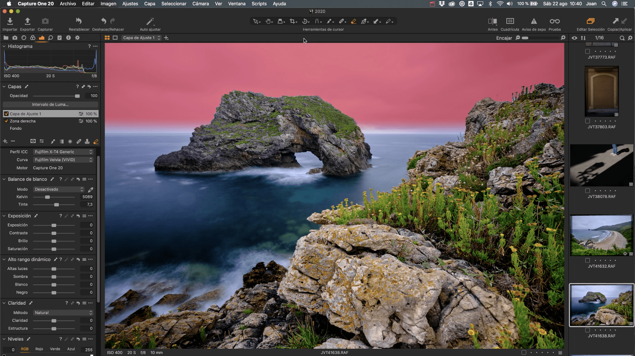Open the Curva Fujifilm Velvia dropdown
The image size is (635, 356).
coord(63,160)
